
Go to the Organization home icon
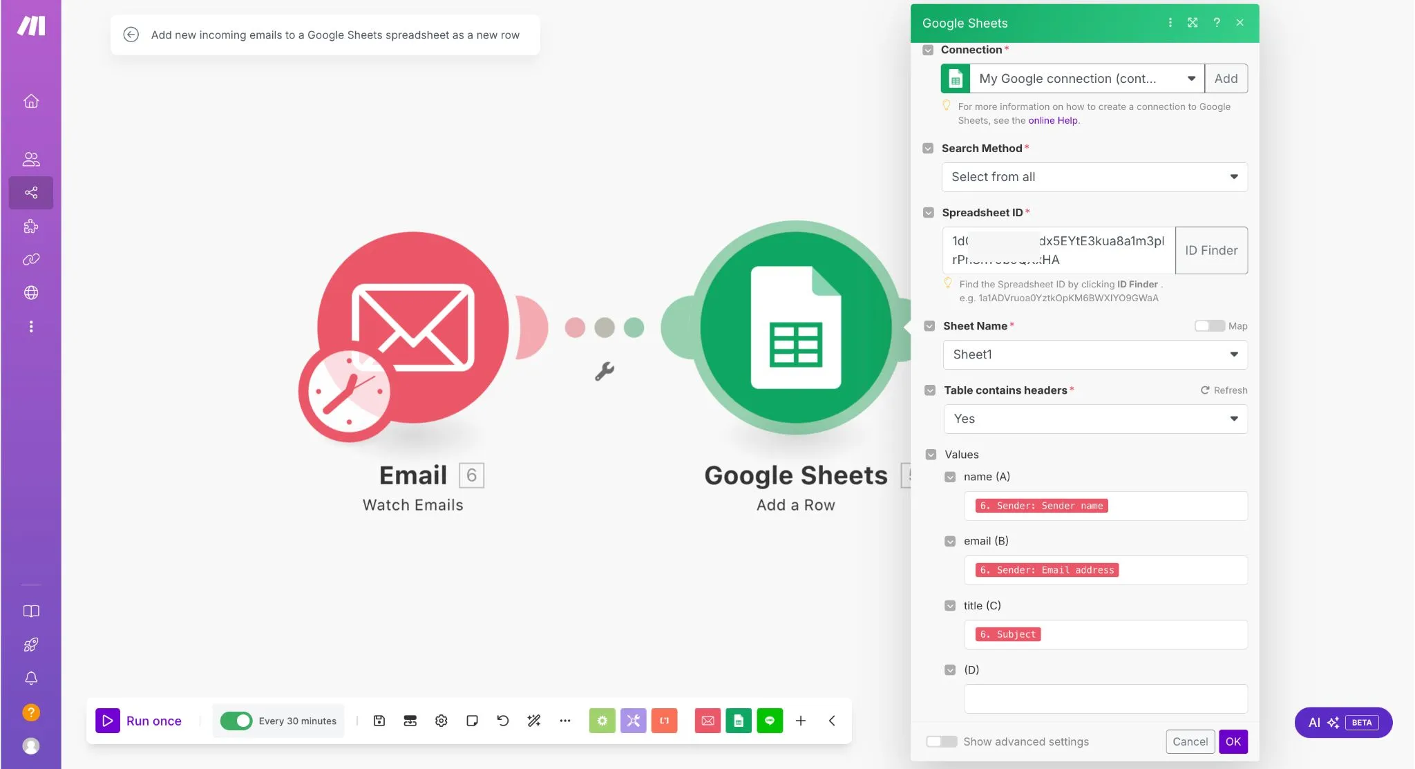pyautogui.click(x=31, y=101)
